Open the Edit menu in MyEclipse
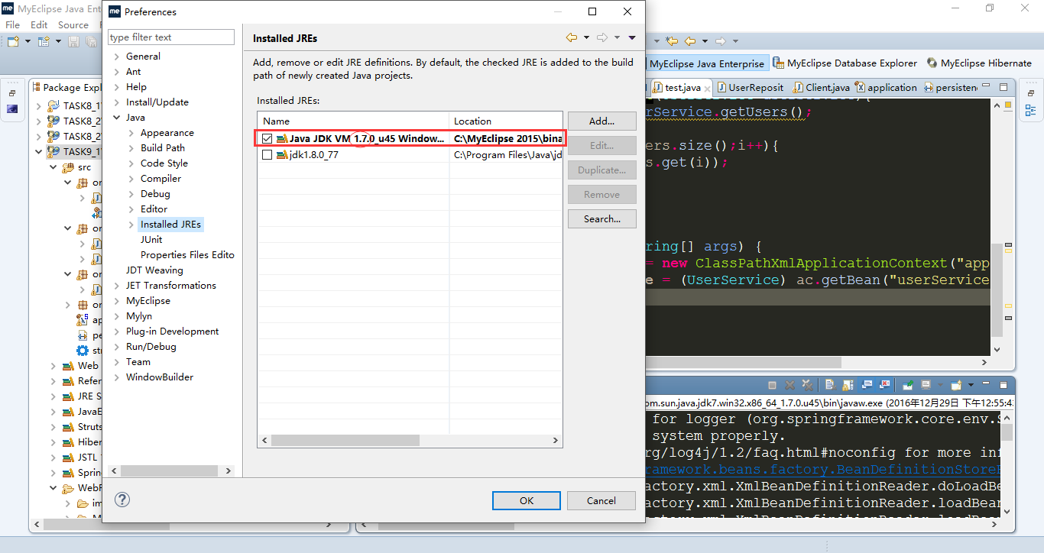This screenshot has width=1044, height=553. [39, 25]
